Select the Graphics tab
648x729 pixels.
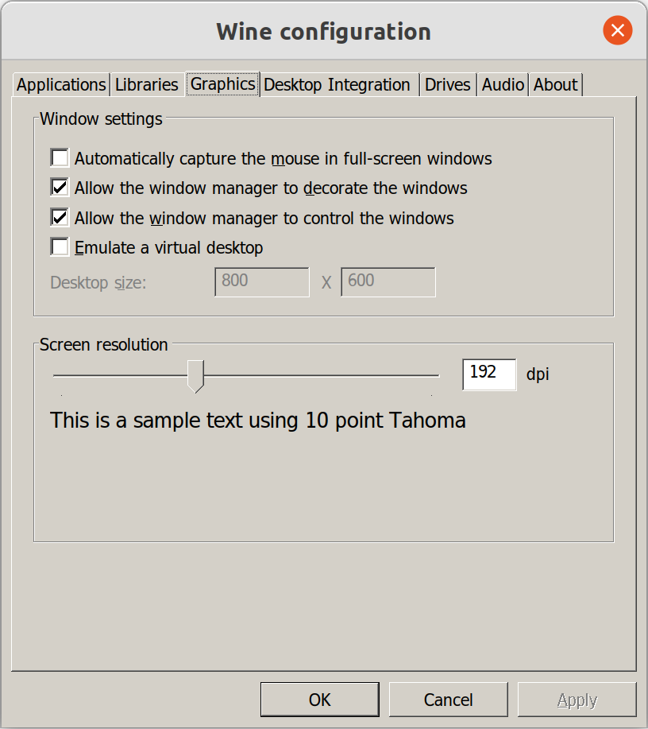(223, 84)
